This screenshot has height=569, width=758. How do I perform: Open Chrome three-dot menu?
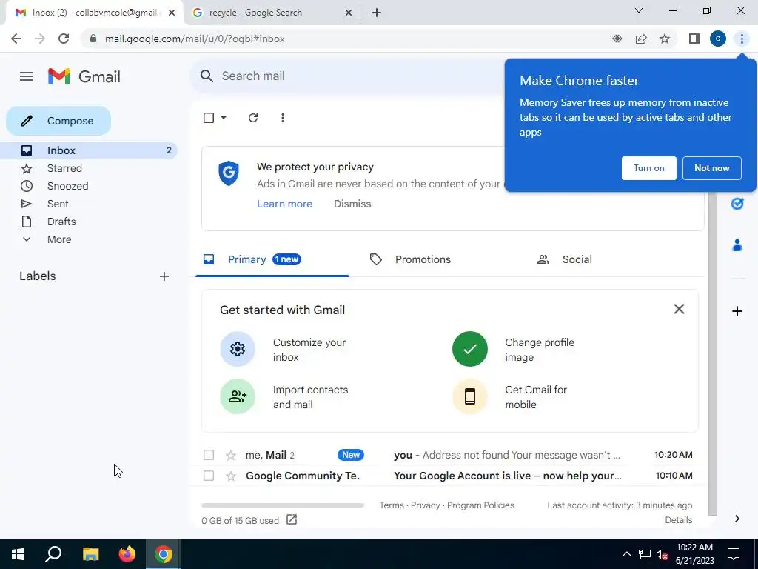742,39
